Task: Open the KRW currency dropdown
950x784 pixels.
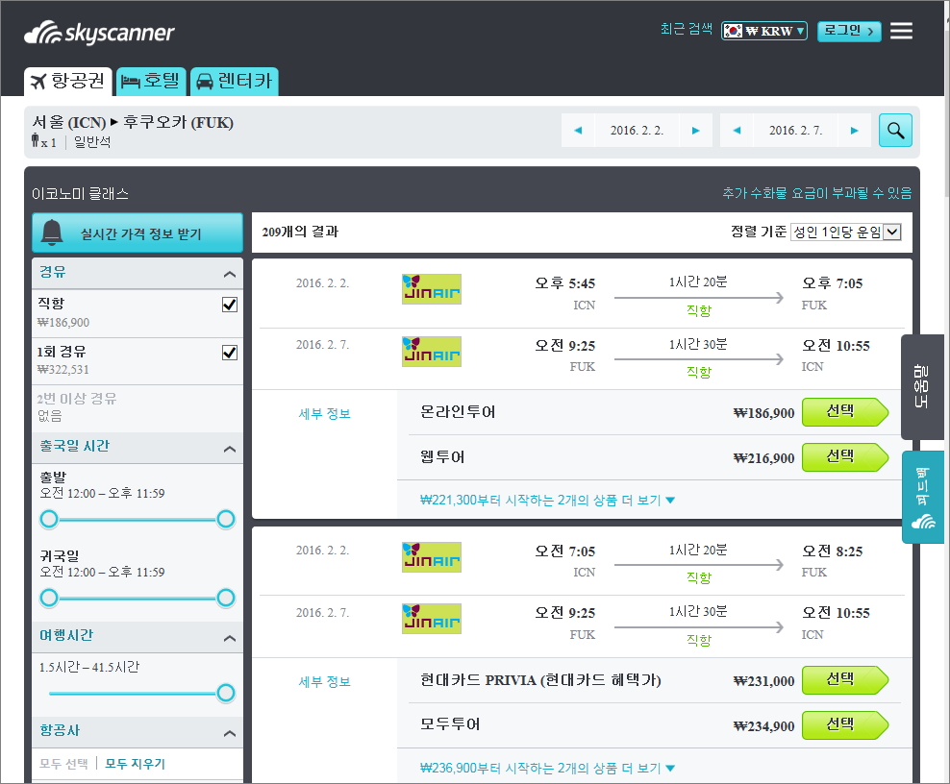Action: pyautogui.click(x=764, y=31)
